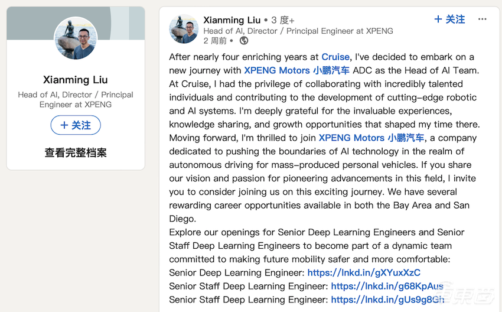The width and height of the screenshot is (502, 312).
Task: Click the globe visibility icon under the post
Action: click(x=244, y=41)
